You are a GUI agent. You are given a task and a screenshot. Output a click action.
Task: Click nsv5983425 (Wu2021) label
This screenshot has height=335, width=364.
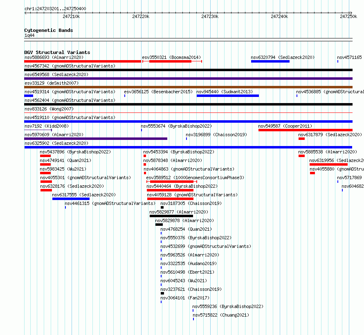(x=63, y=169)
